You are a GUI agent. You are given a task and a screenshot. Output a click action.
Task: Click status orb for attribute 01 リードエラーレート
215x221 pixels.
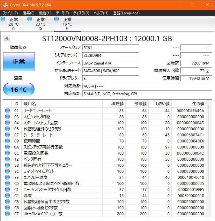tap(7, 111)
